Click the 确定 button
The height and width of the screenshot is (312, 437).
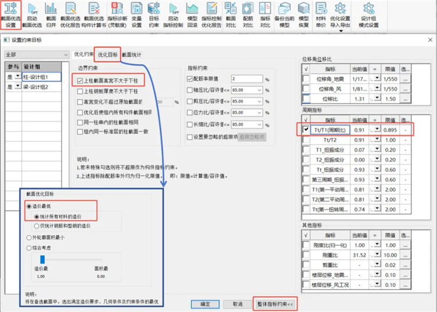click(205, 304)
